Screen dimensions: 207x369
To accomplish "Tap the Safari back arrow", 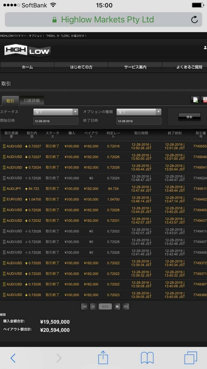I will click(x=13, y=358).
